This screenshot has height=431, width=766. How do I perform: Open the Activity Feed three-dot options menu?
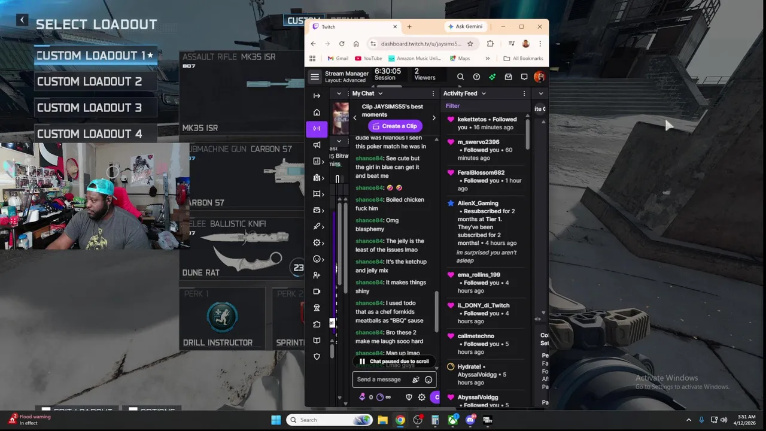point(524,93)
